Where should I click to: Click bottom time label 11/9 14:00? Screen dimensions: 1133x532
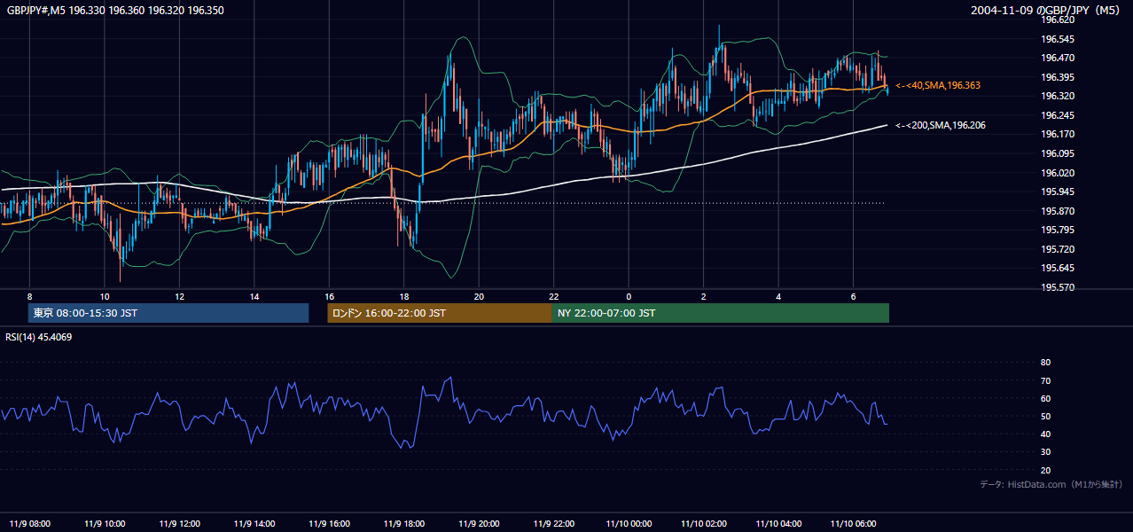click(254, 523)
